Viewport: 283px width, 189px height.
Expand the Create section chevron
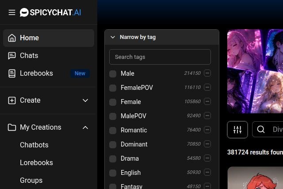pos(85,100)
